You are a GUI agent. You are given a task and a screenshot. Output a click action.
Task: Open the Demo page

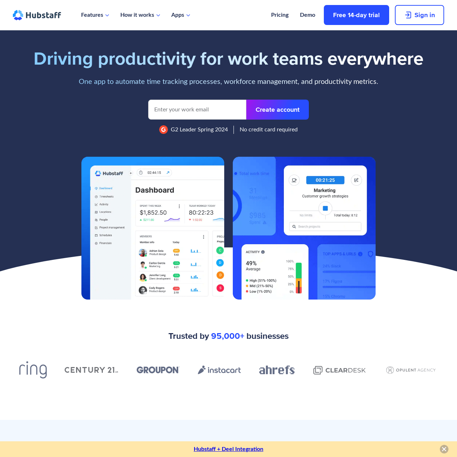[307, 15]
